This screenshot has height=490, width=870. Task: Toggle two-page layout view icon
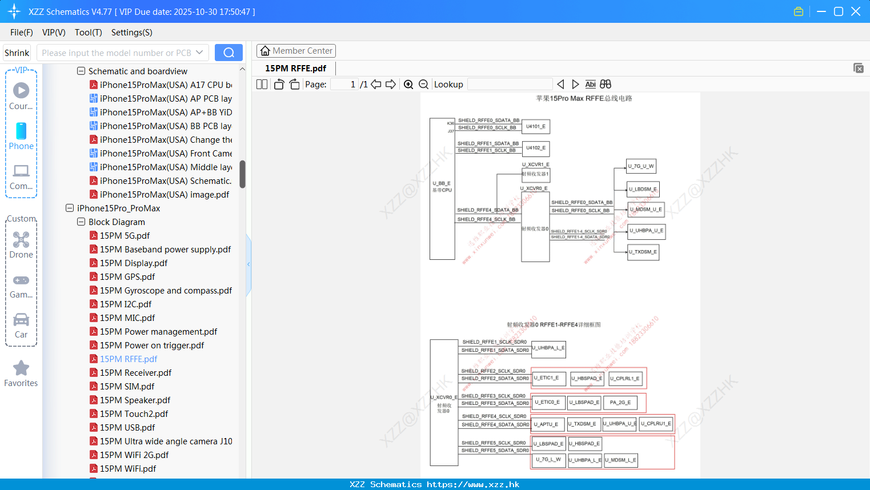(262, 85)
